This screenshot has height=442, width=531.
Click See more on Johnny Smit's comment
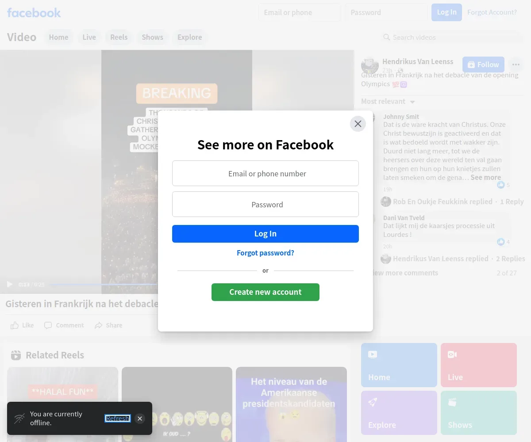[485, 177]
